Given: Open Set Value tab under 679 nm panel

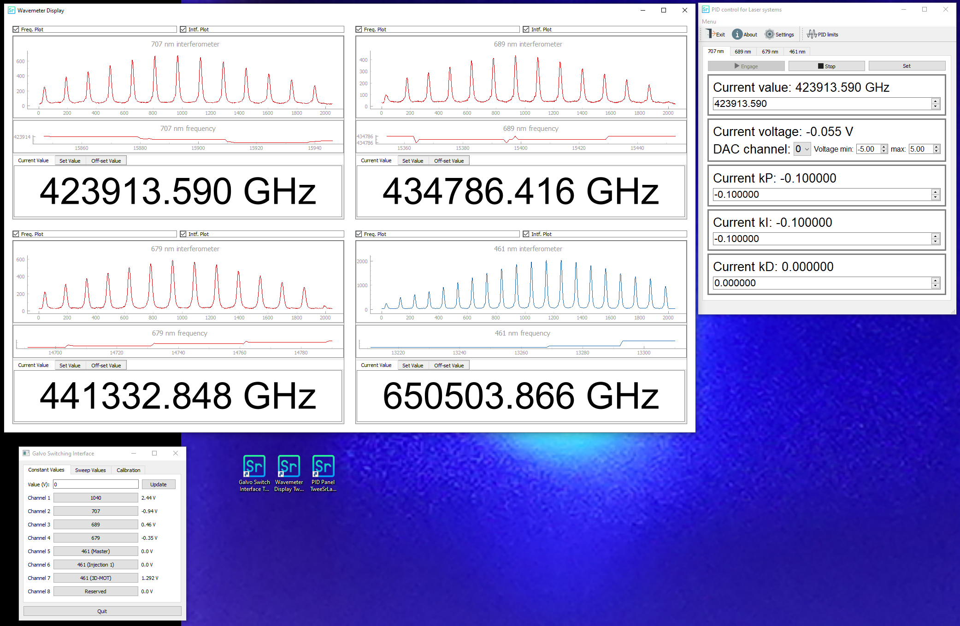Looking at the screenshot, I should coord(70,365).
